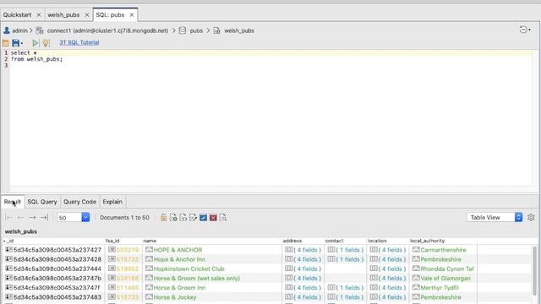This screenshot has height=304, width=541.
Task: Open result view settings gear
Action: point(531,217)
